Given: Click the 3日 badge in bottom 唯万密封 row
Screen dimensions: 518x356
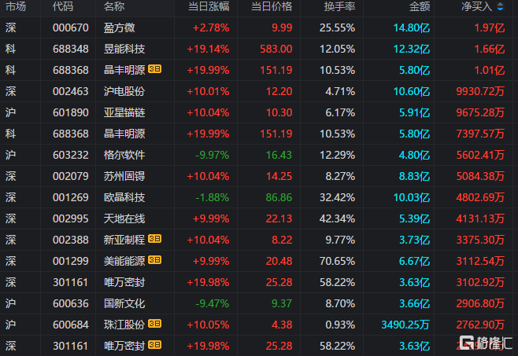Looking at the screenshot, I should [154, 345].
